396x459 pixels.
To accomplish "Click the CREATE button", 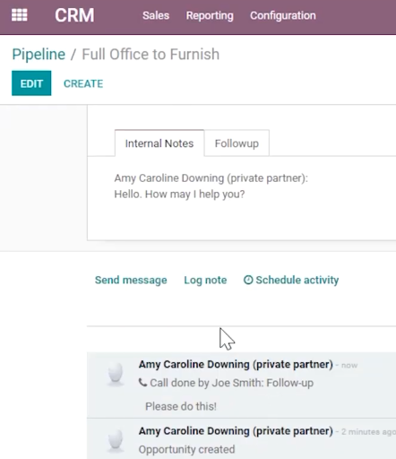I will click(83, 83).
